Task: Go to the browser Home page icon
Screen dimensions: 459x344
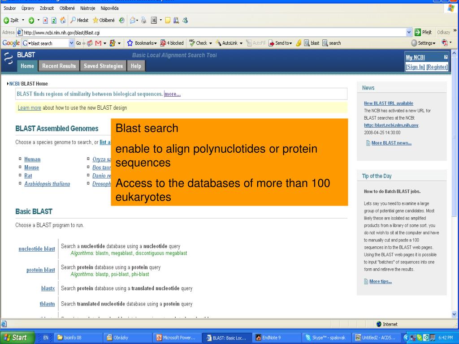Action: click(x=63, y=20)
